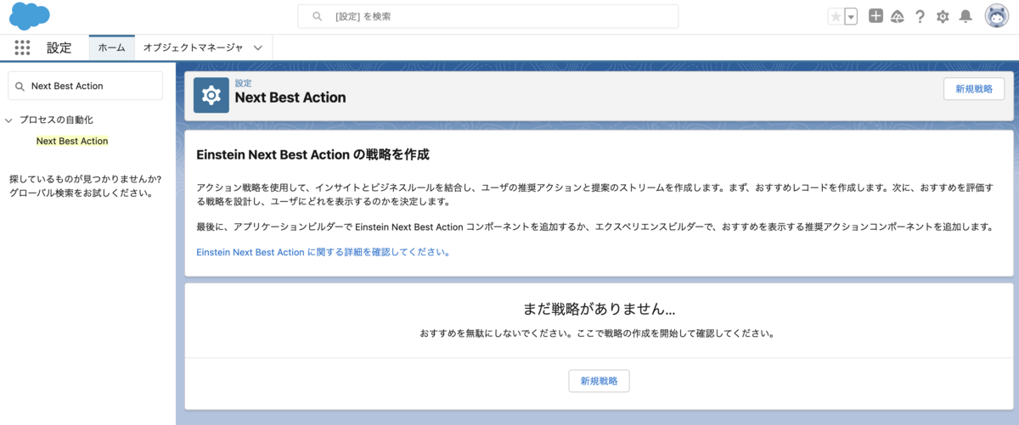
Task: Click 新規戦略 button below the empty-state message
Action: coord(599,381)
